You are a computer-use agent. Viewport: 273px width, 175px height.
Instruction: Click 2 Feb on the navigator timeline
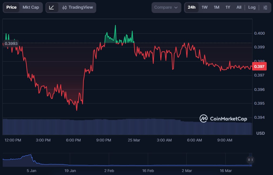click(109, 171)
